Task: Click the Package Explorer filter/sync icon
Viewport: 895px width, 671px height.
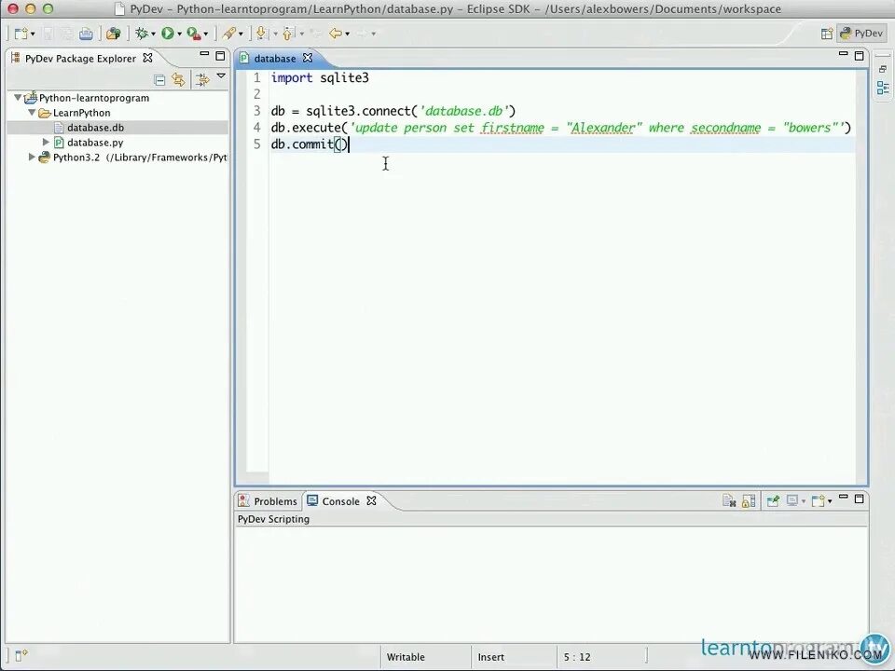Action: tap(202, 80)
